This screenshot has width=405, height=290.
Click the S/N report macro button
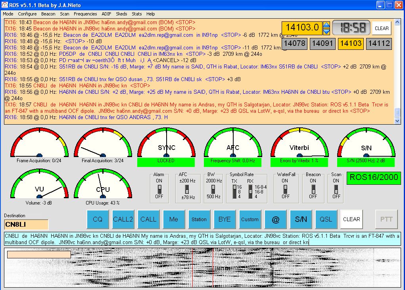(x=301, y=219)
